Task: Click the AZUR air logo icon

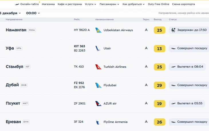Action: pyautogui.click(x=98, y=103)
